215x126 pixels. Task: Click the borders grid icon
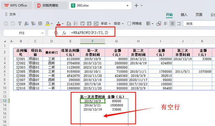pyautogui.click(x=40, y=24)
